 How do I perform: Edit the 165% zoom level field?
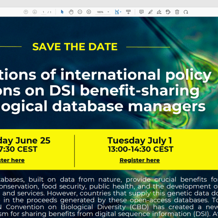click(100, 12)
